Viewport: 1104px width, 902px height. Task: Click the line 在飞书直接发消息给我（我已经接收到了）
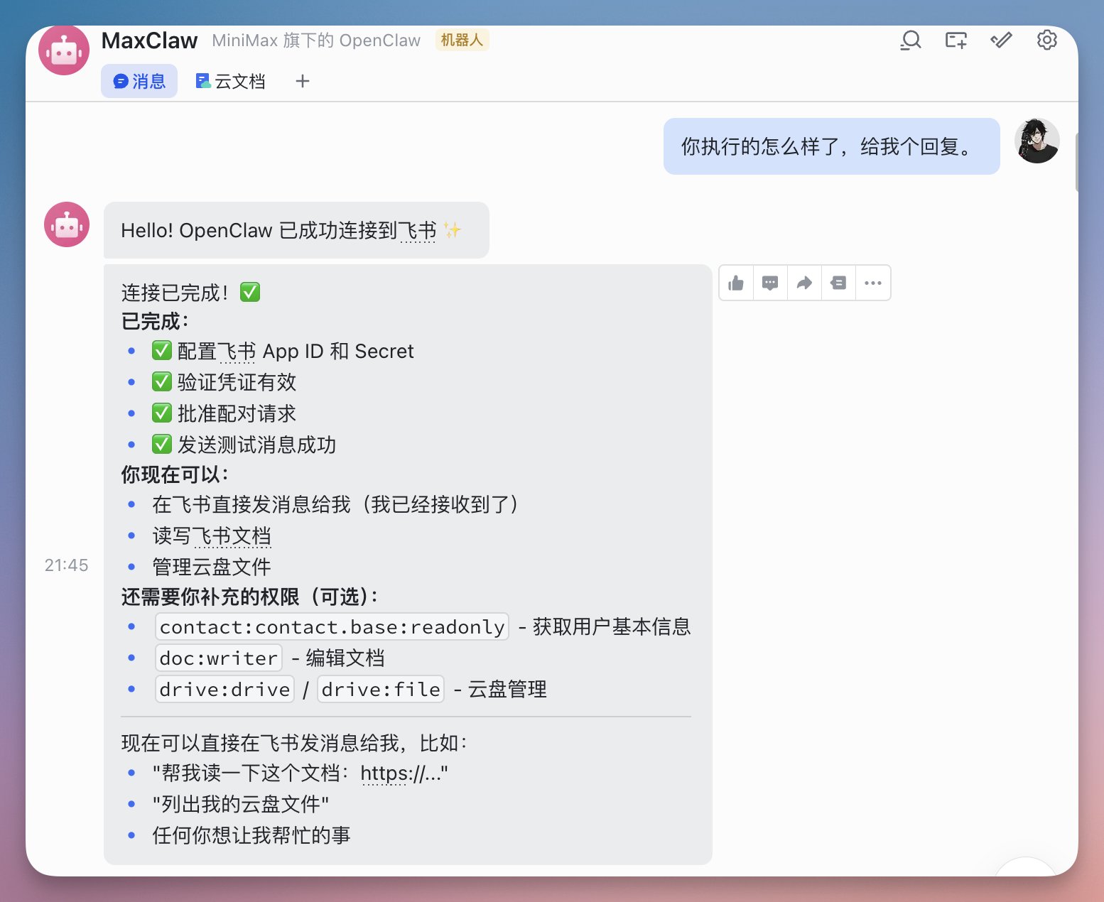(335, 504)
